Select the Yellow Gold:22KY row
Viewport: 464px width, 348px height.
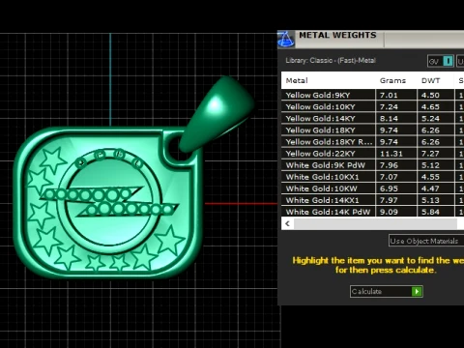[x=372, y=154]
